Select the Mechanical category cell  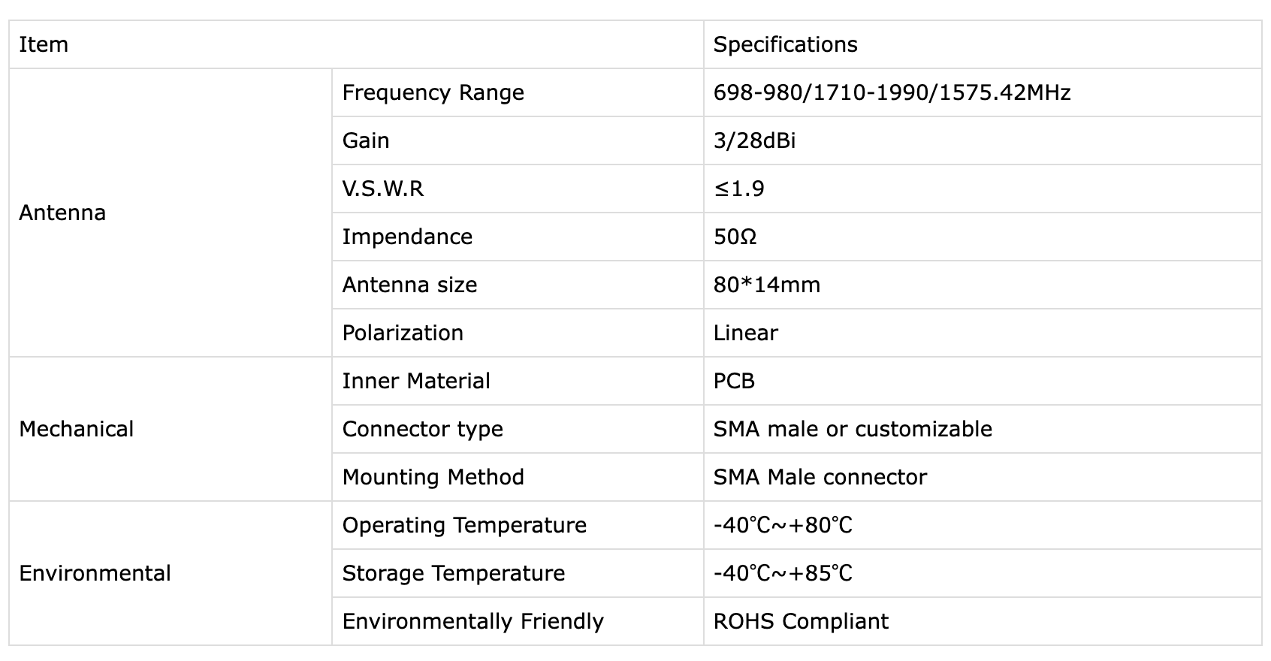click(171, 429)
